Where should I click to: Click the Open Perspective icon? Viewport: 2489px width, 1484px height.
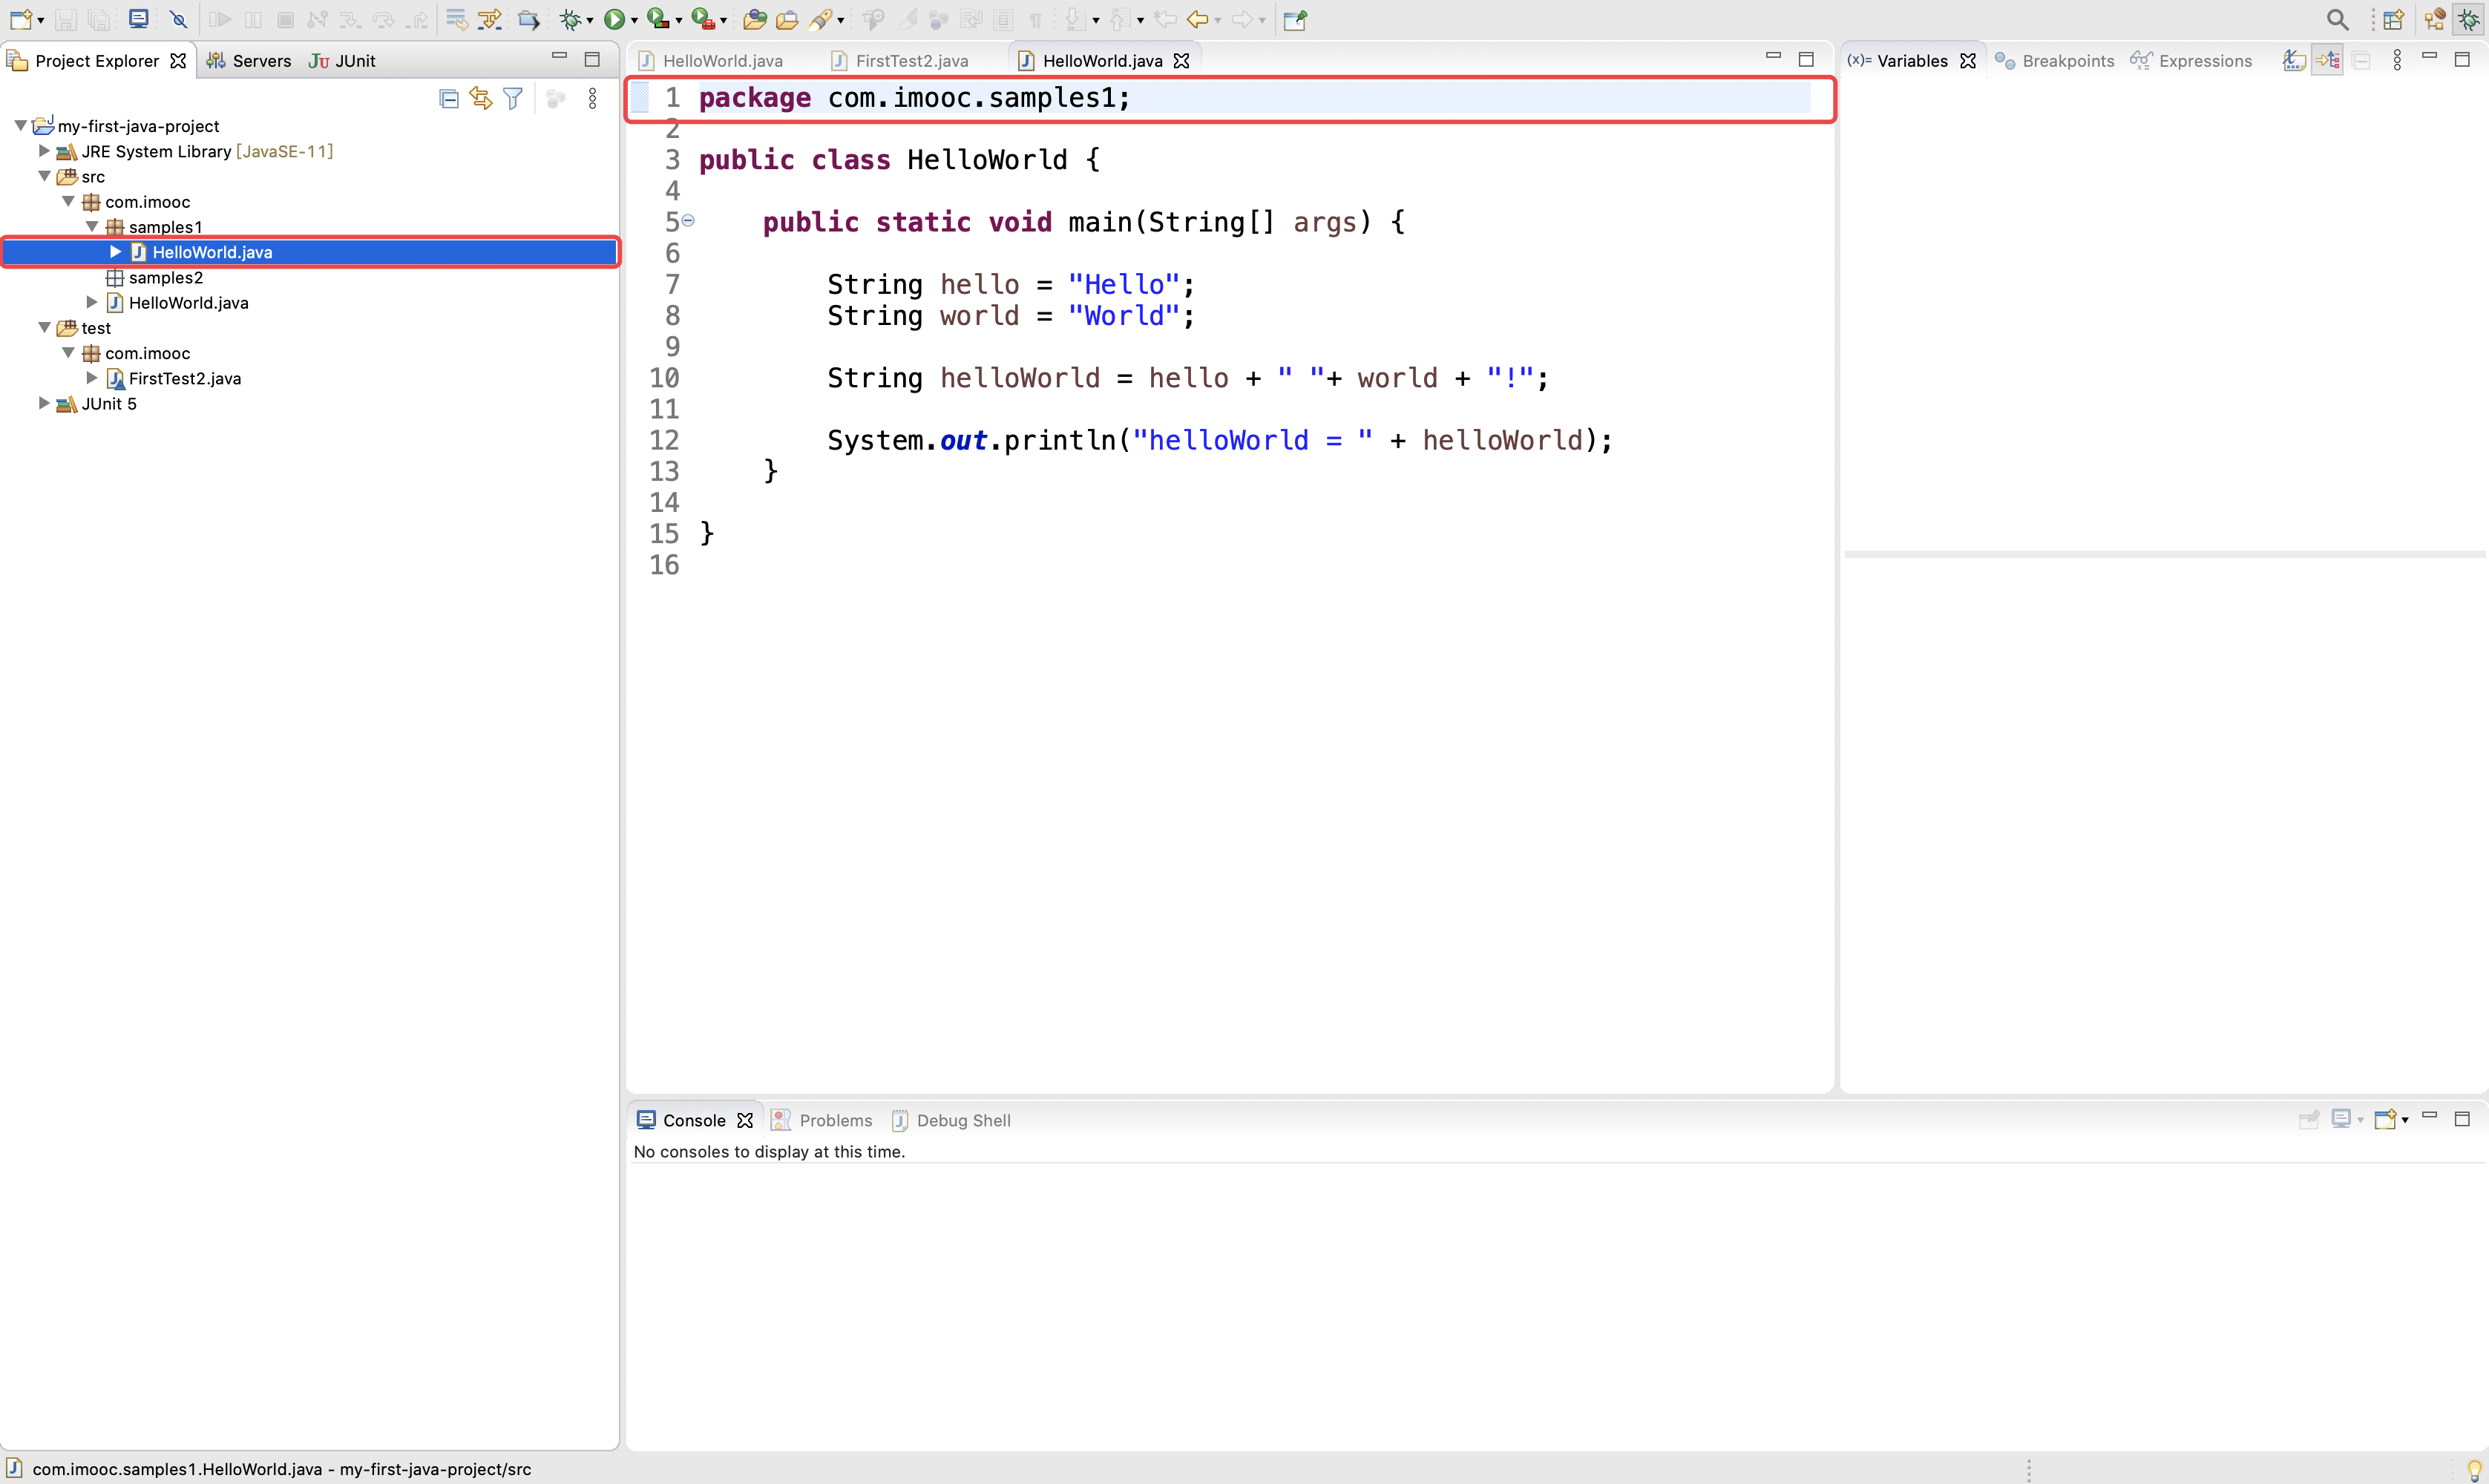click(2393, 19)
